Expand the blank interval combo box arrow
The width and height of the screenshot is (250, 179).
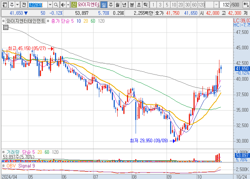coord(216,5)
